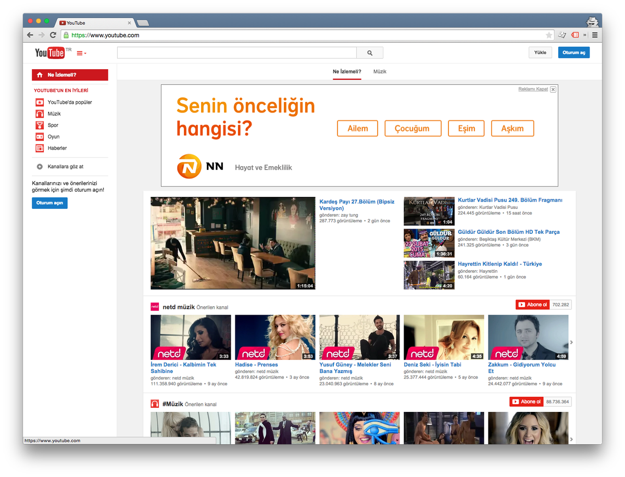625x477 pixels.
Task: Click the incognito spy icon
Action: [592, 22]
